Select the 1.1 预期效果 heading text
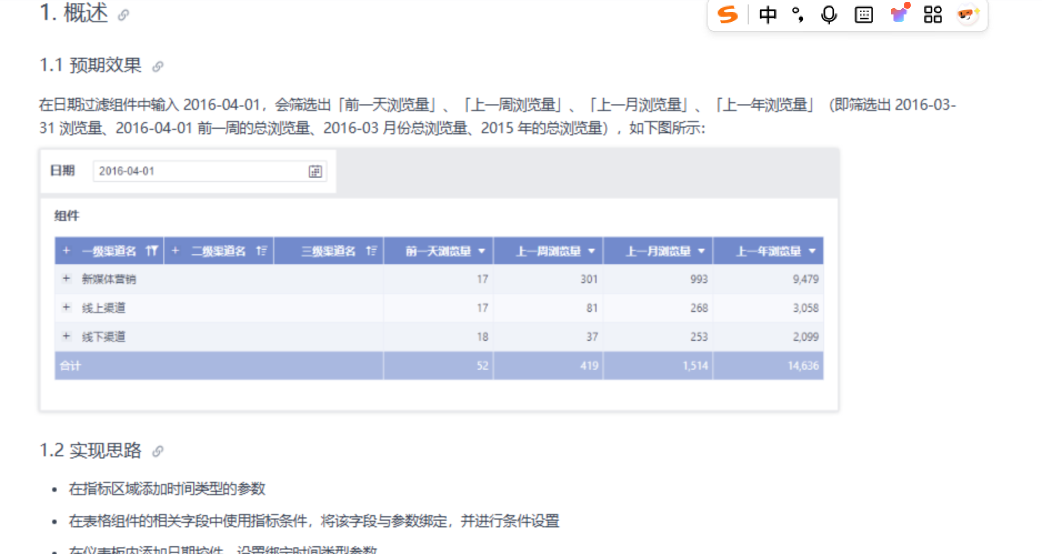The image size is (1042, 554). (x=91, y=66)
